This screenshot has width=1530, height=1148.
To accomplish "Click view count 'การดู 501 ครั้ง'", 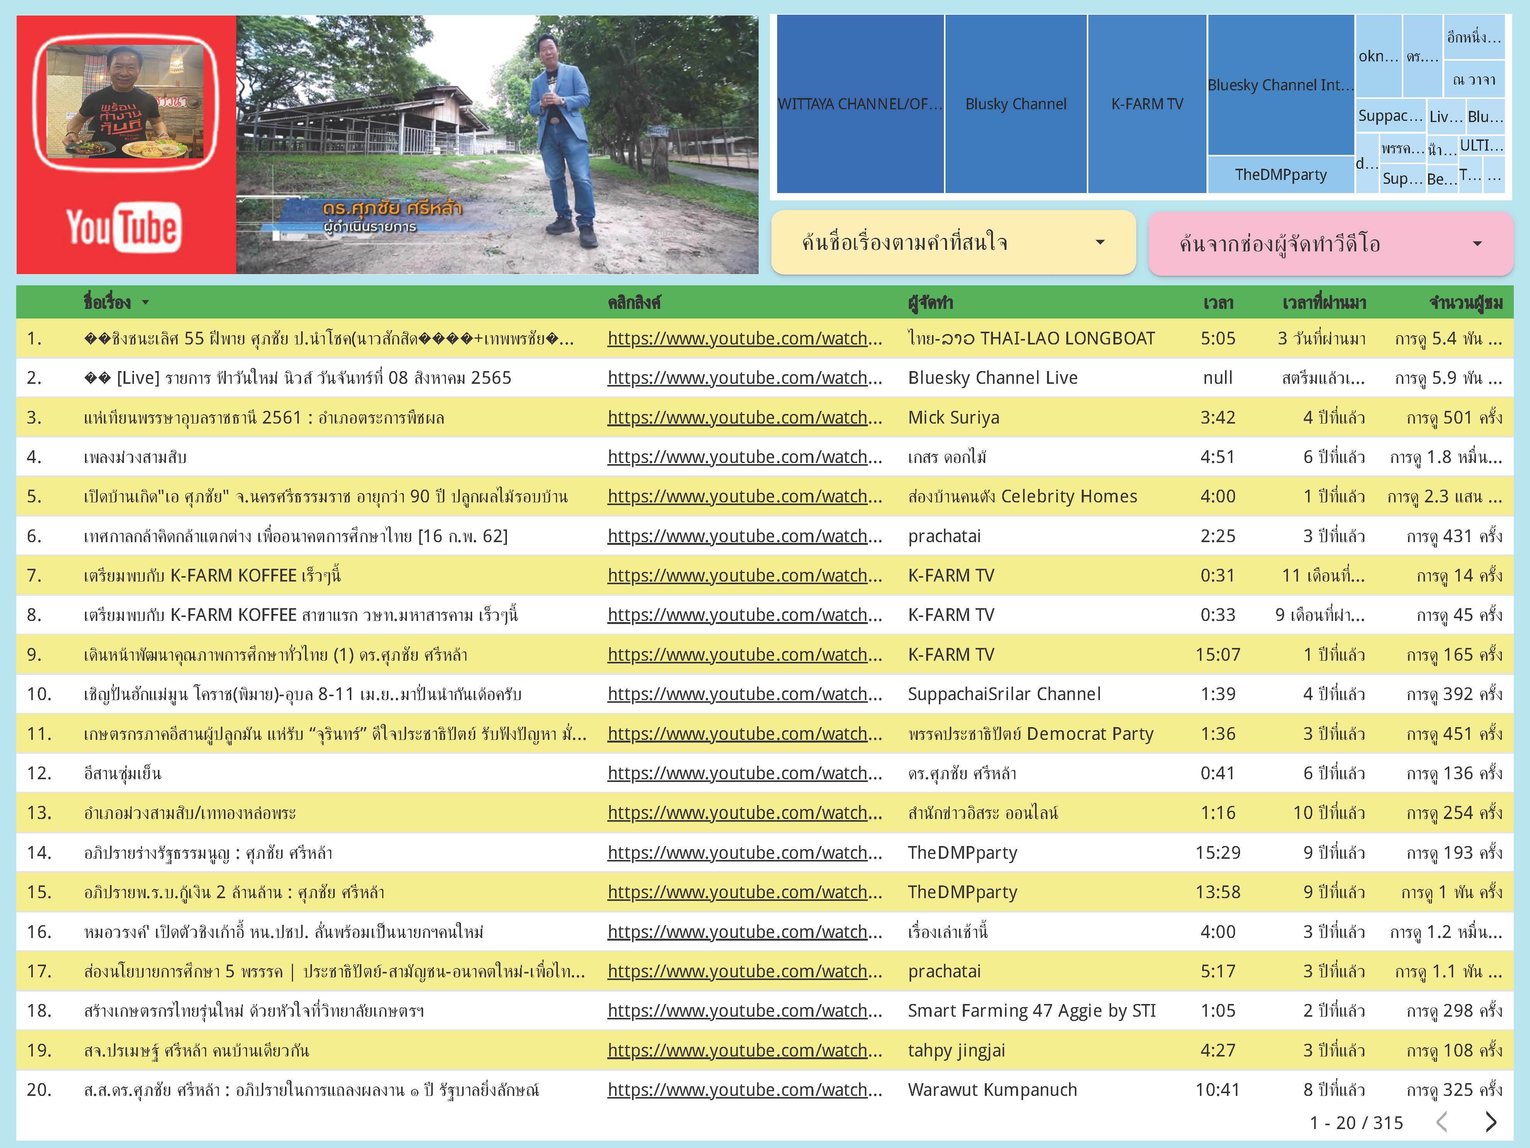I will coord(1455,417).
